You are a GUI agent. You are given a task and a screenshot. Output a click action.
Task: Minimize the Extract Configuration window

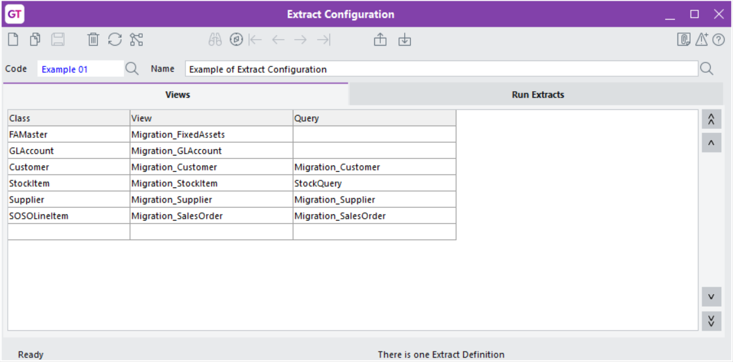pos(670,14)
